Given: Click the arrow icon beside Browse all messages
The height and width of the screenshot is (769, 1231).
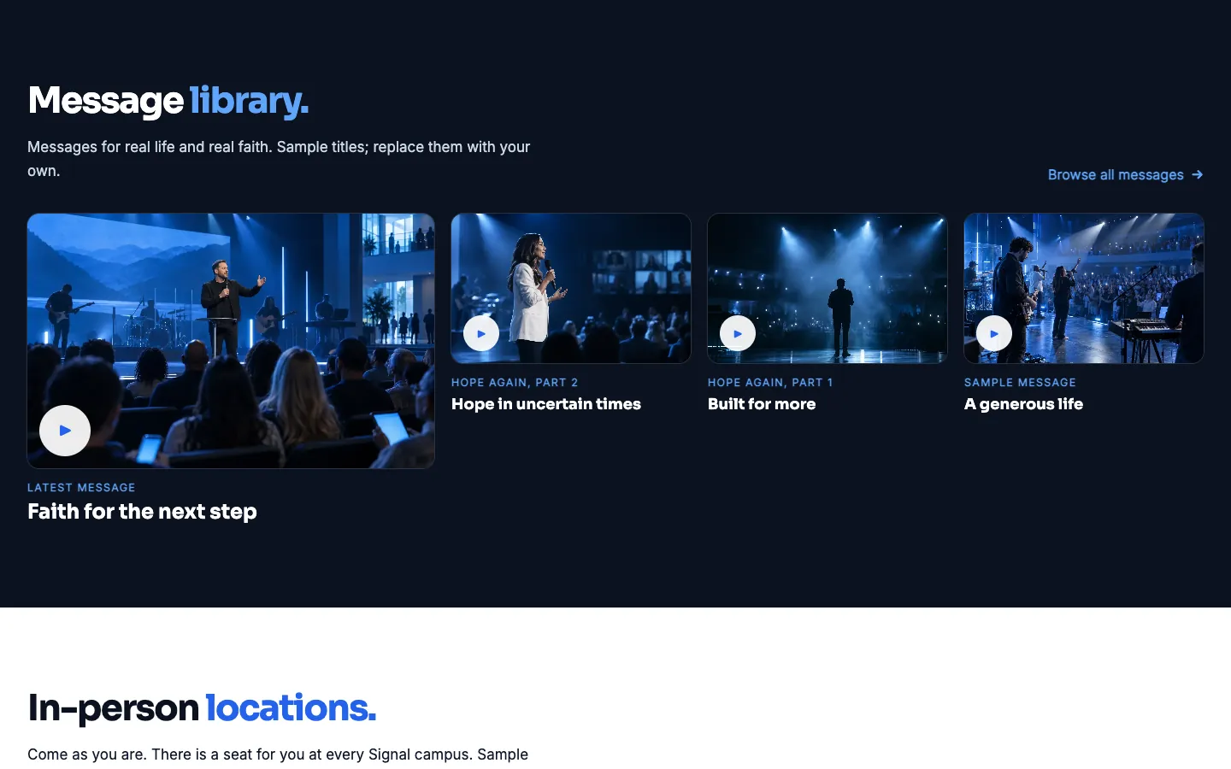Looking at the screenshot, I should coord(1198,174).
